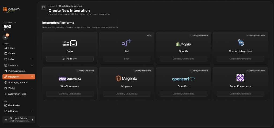The width and height of the screenshot is (274, 128).
Task: Click the User Profile icon
Action: pos(6,105)
